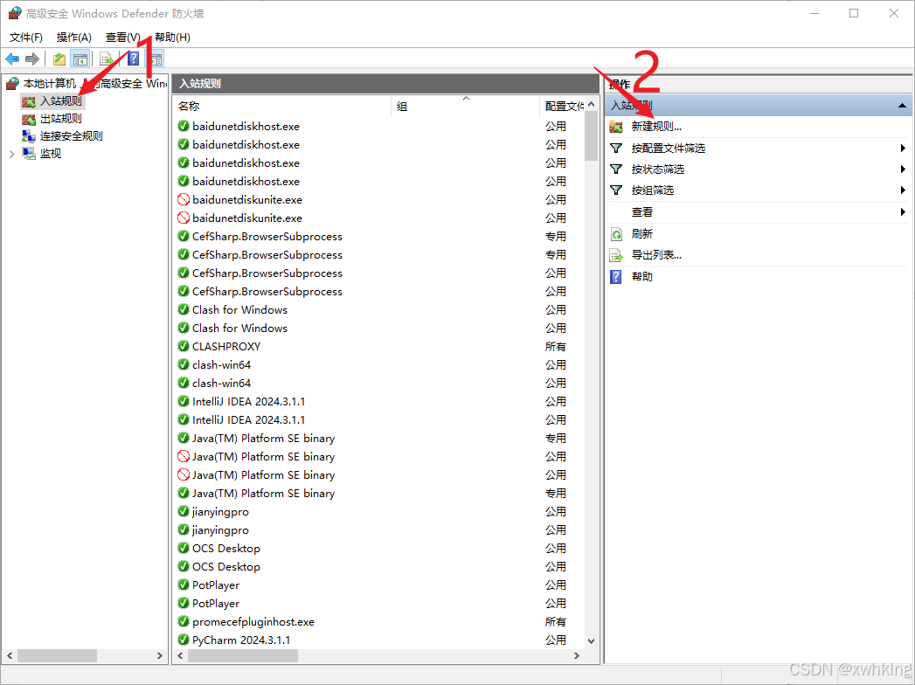Click the filter funnel icon beside 按组筛选

[615, 190]
